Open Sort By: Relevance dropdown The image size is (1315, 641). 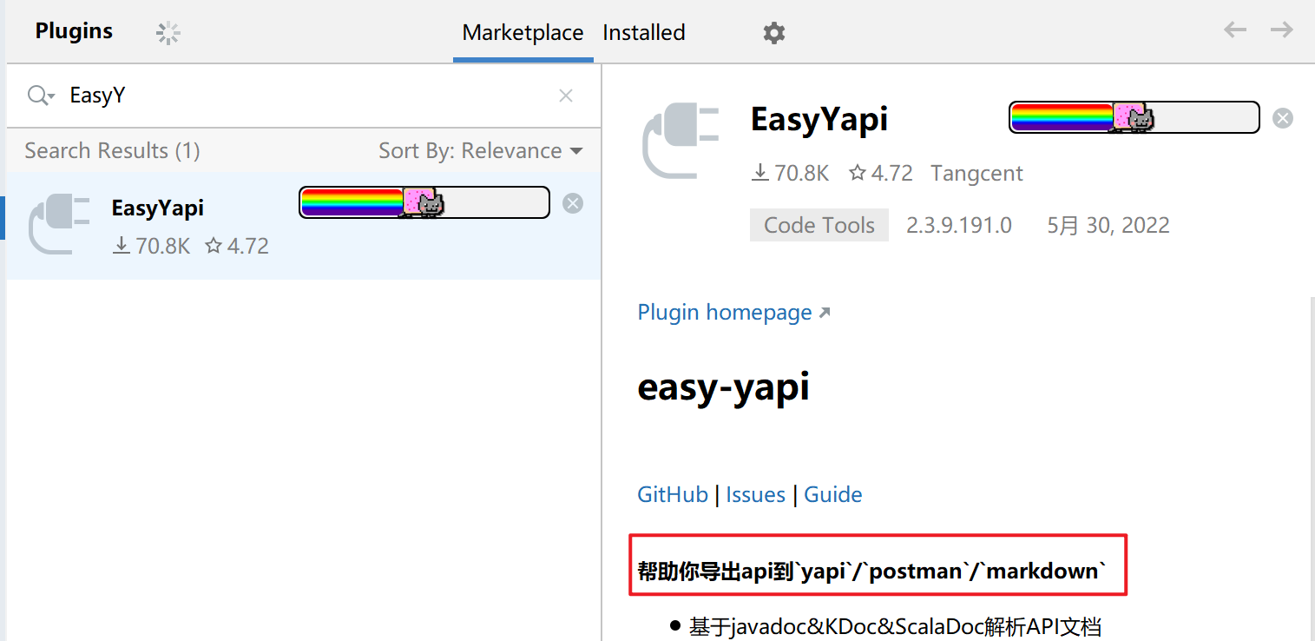[x=481, y=151]
